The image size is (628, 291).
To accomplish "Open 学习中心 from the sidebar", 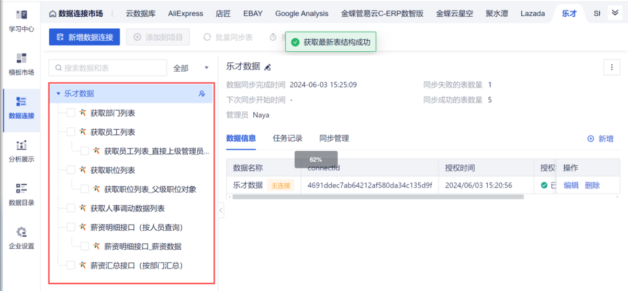I will point(21,21).
